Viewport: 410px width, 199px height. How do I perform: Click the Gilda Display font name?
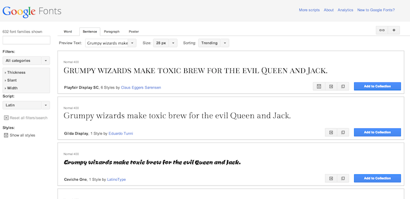coord(76,133)
